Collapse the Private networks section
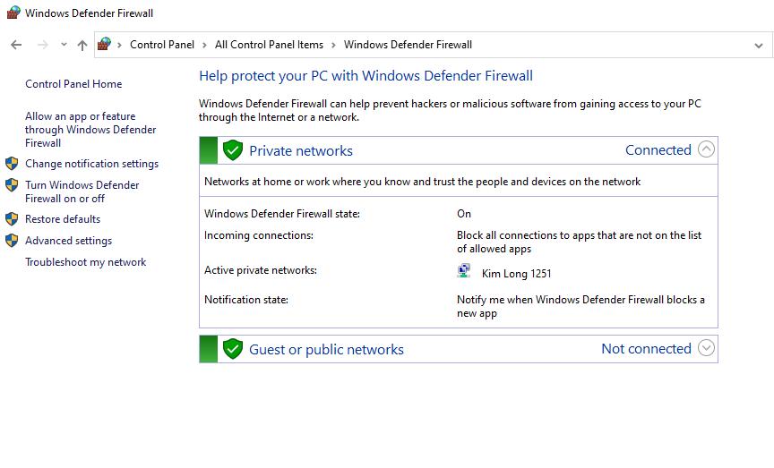Image resolution: width=774 pixels, height=468 pixels. [707, 149]
